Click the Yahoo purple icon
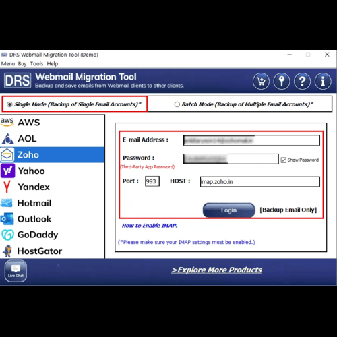337x337 pixels. click(x=8, y=171)
